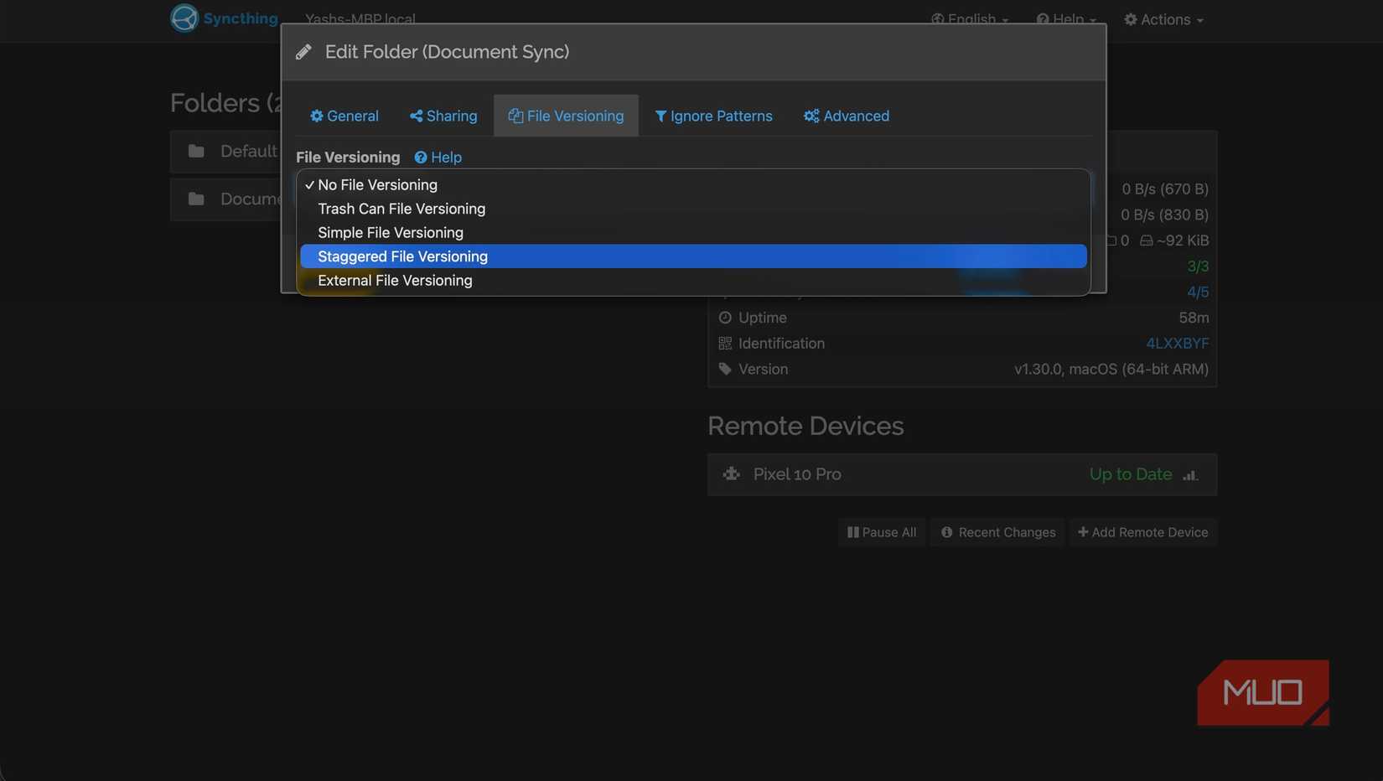Keep No File Versioning selected
Viewport: 1383px width, 781px height.
pos(377,185)
